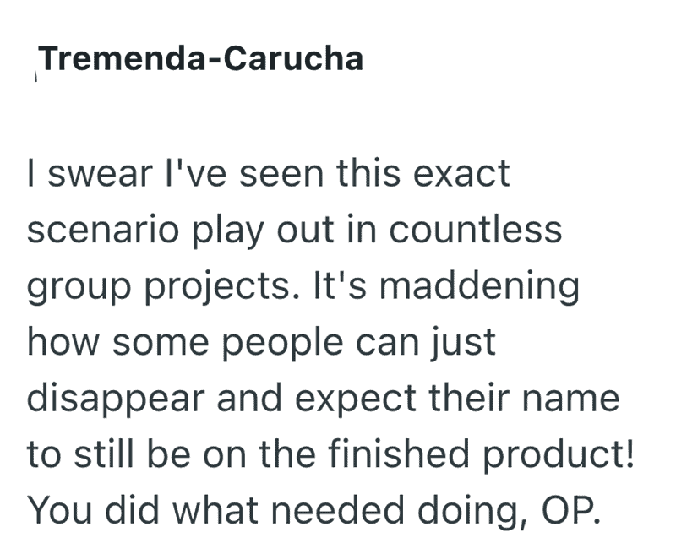Image resolution: width=676 pixels, height=554 pixels.
Task: Click the word "disappear" in the comment
Action: 116,399
